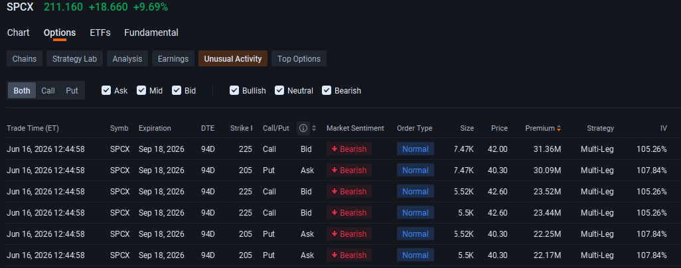Open Strategy Lab

click(x=75, y=58)
